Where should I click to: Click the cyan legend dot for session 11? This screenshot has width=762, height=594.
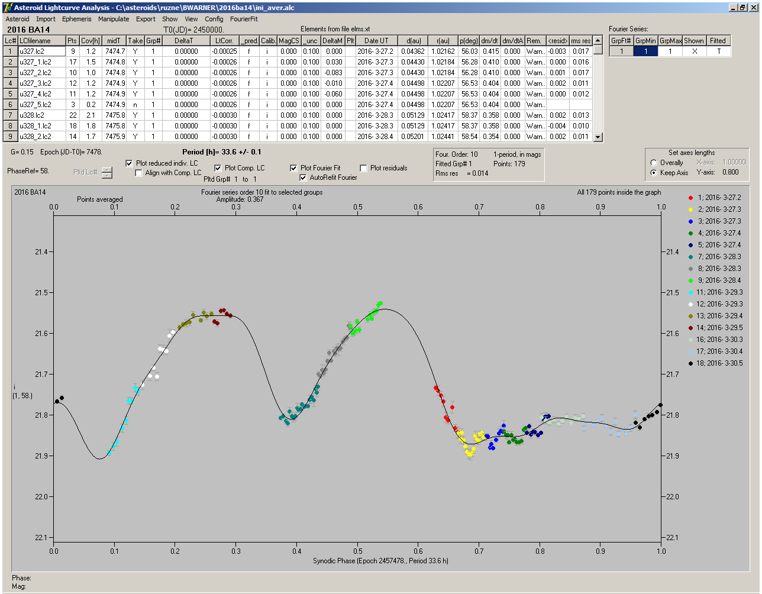point(691,292)
